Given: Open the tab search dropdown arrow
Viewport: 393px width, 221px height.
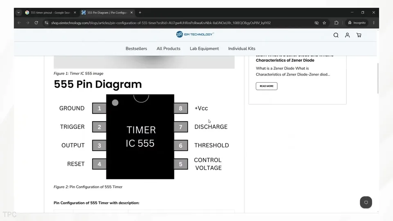Looking at the screenshot, I should click(18, 13).
